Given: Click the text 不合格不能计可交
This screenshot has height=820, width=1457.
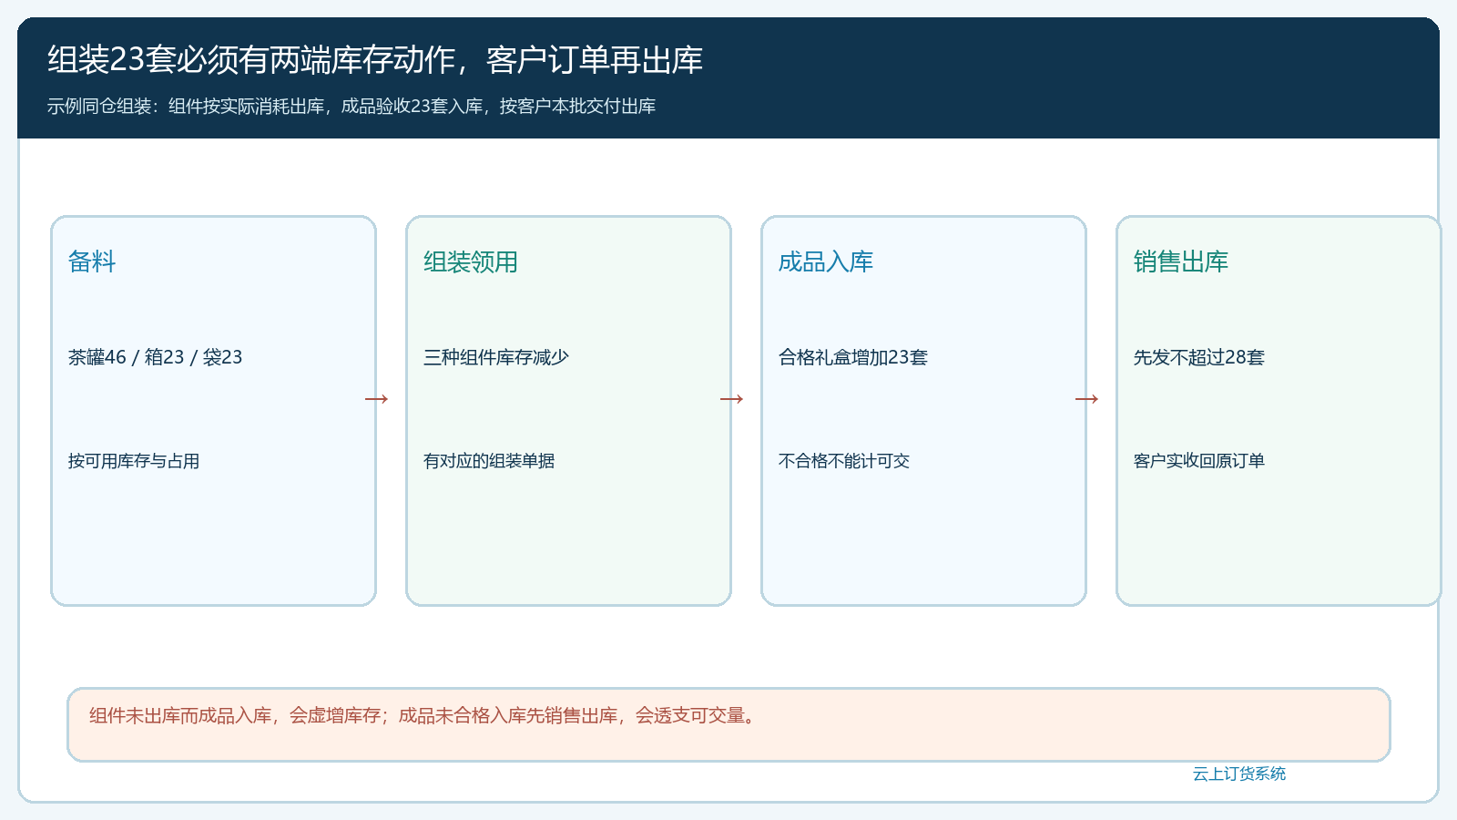Looking at the screenshot, I should tap(844, 461).
